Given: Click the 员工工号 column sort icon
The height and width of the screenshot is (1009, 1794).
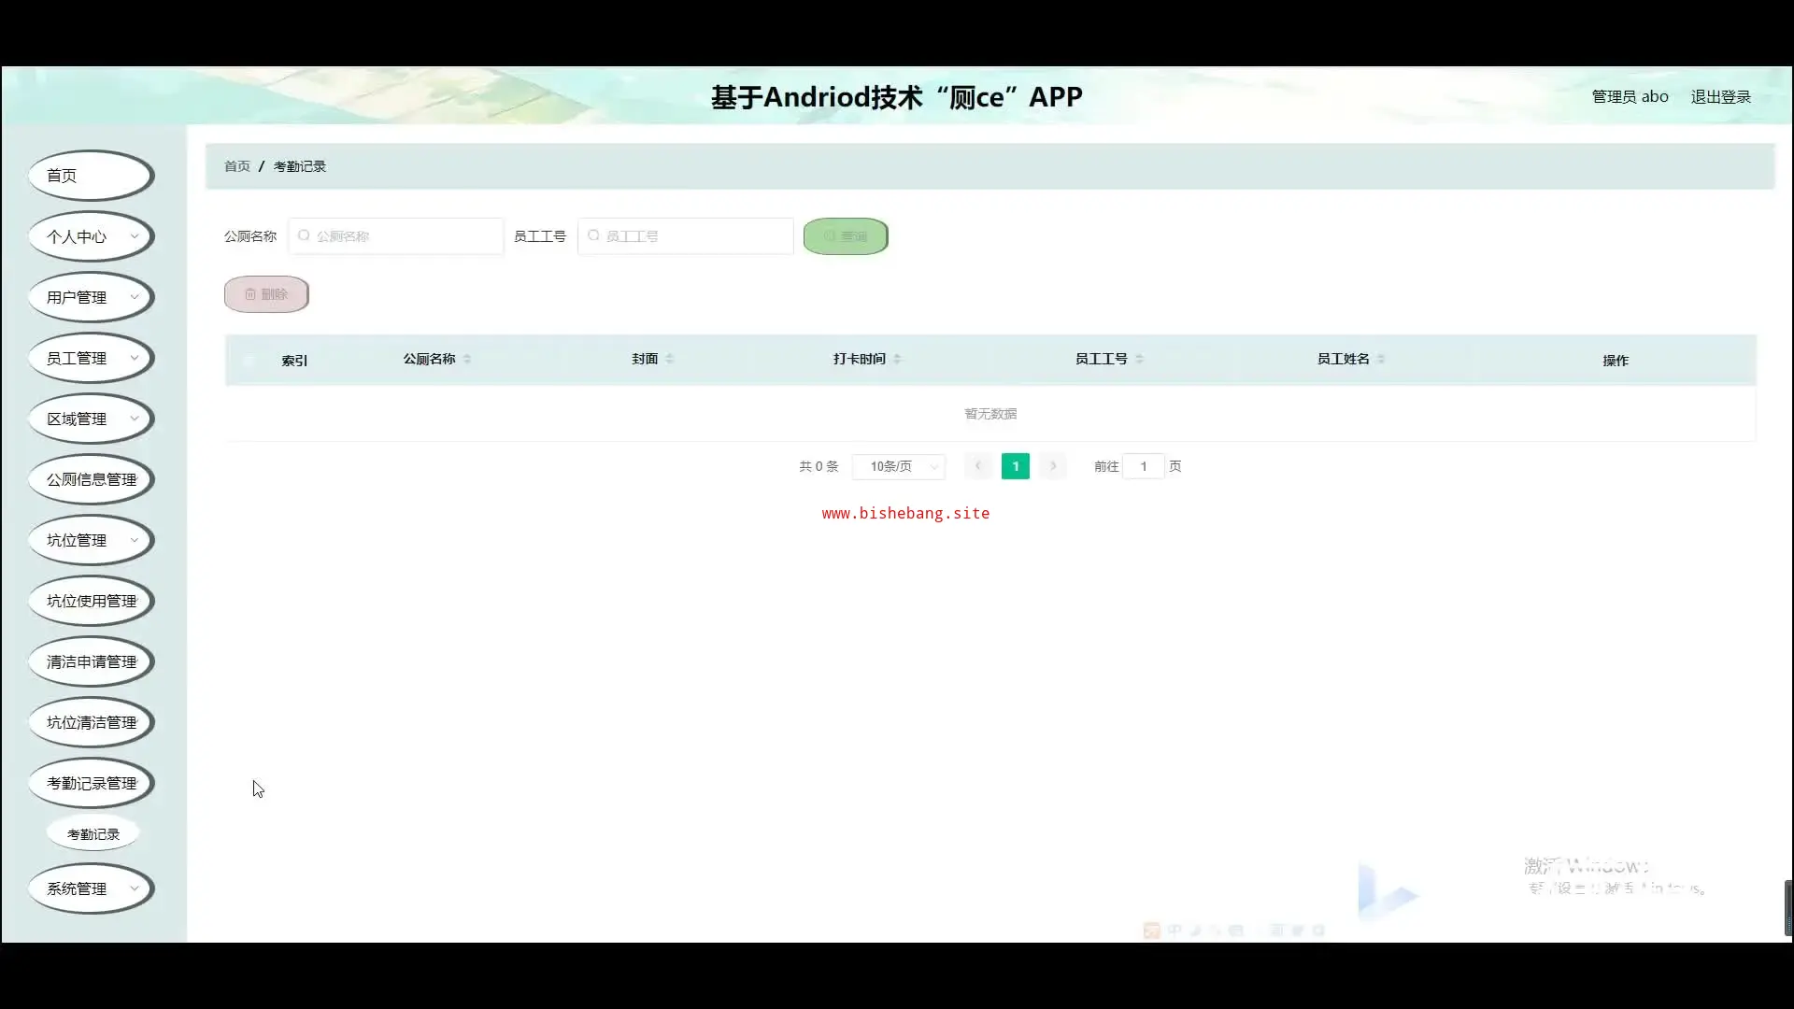Looking at the screenshot, I should 1140,359.
